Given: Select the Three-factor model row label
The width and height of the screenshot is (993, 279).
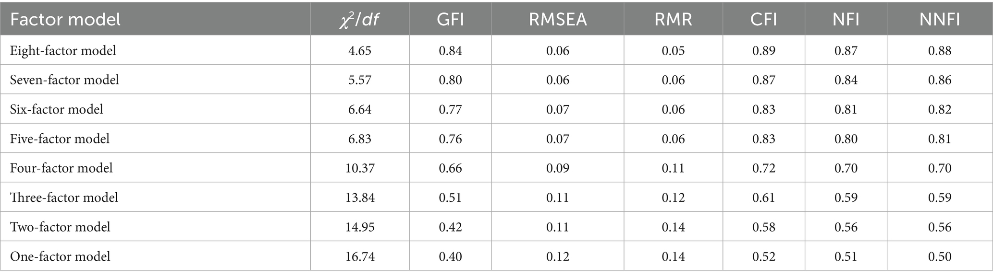Looking at the screenshot, I should [x=64, y=198].
